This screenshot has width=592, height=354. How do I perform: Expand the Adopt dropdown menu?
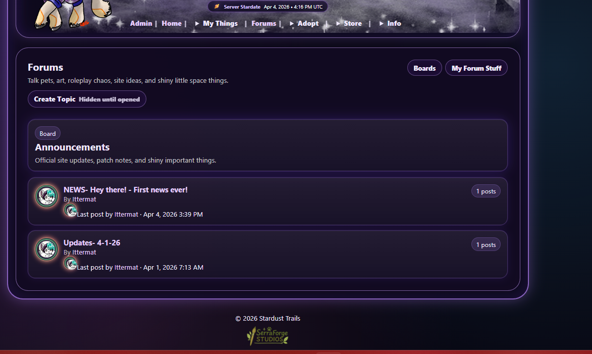click(304, 23)
